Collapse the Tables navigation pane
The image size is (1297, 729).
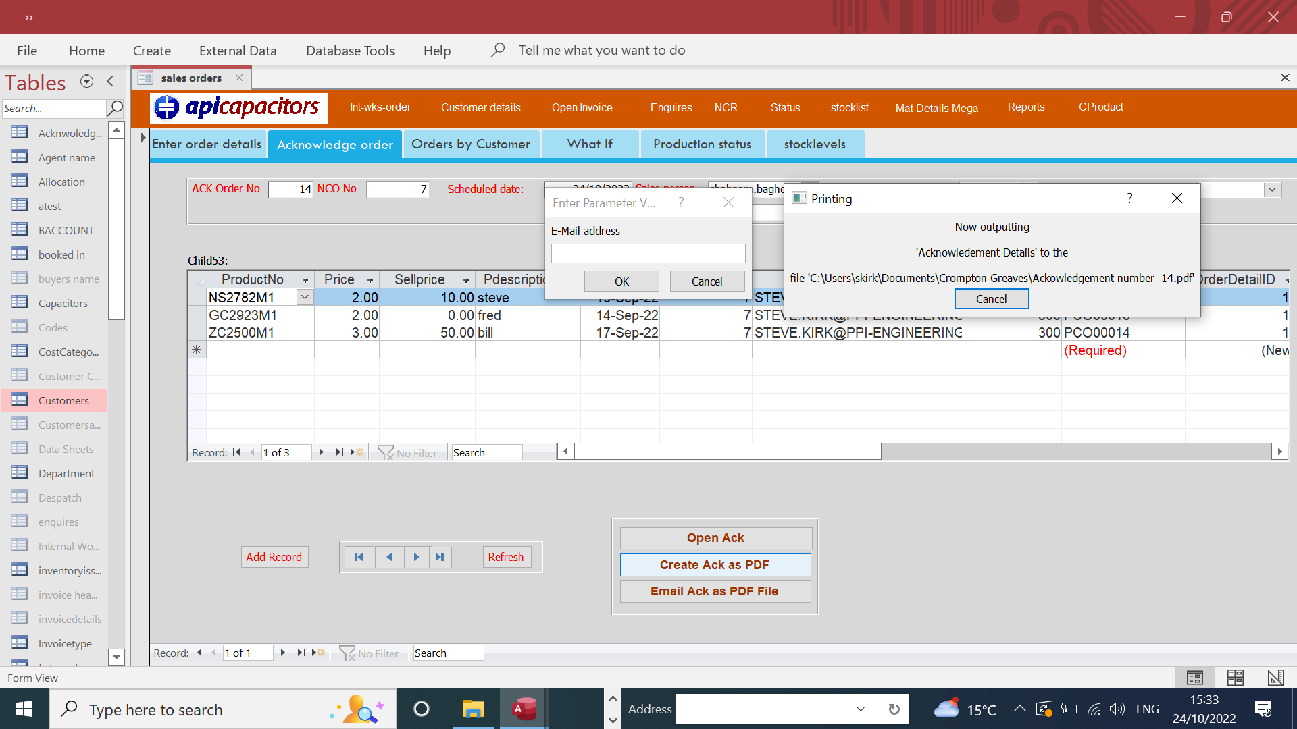110,82
